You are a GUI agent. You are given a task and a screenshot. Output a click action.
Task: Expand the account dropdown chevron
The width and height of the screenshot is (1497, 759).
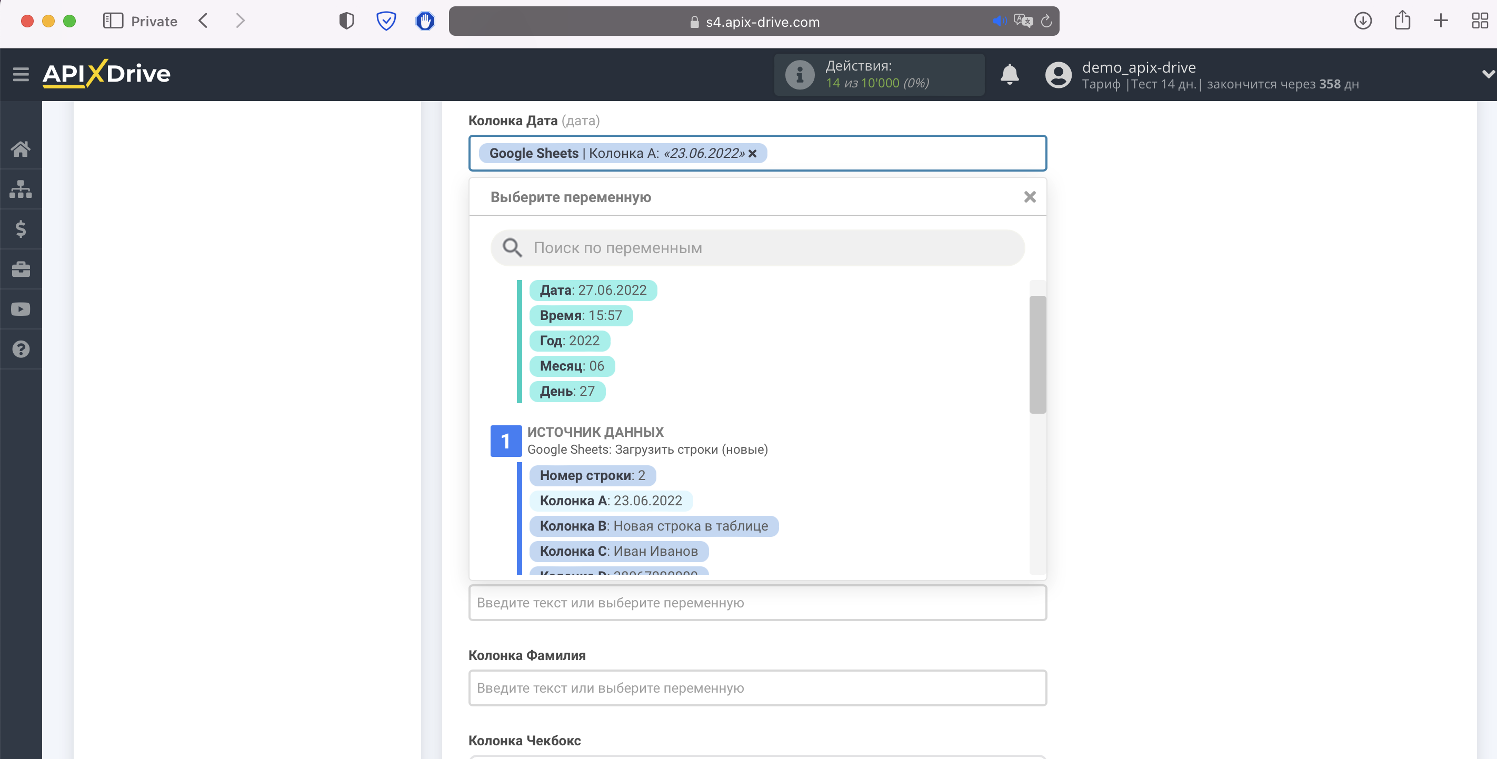(x=1488, y=74)
